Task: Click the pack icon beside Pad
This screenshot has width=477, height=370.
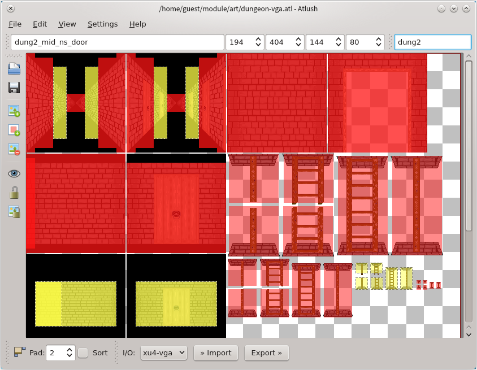Action: click(20, 352)
